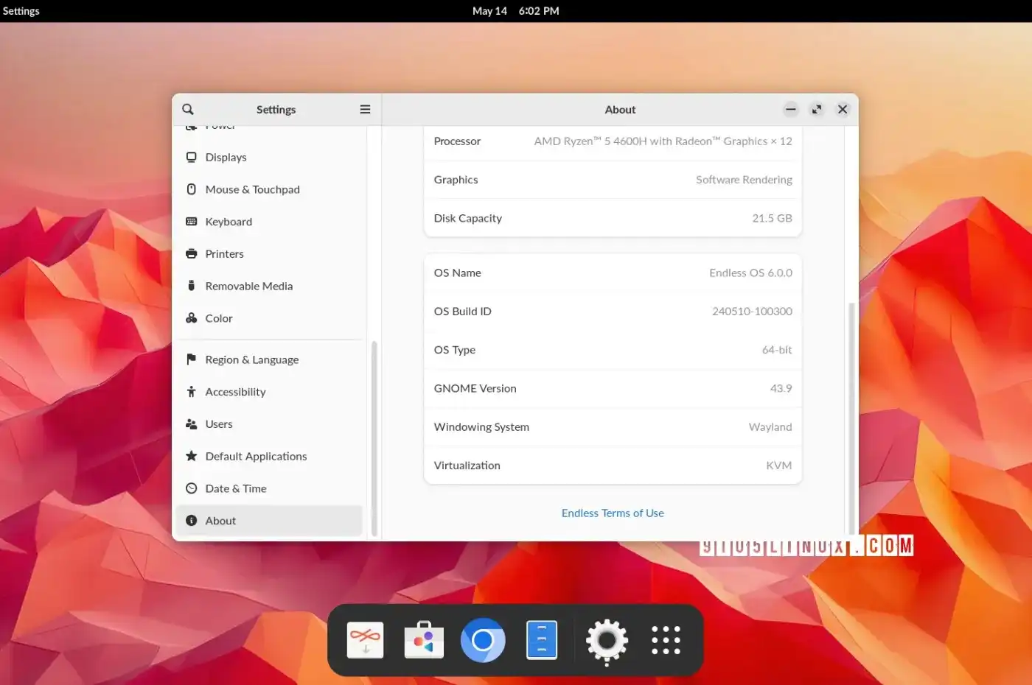Screen dimensions: 1032x685
Task: Click the Color icon in sidebar
Action: click(x=192, y=318)
